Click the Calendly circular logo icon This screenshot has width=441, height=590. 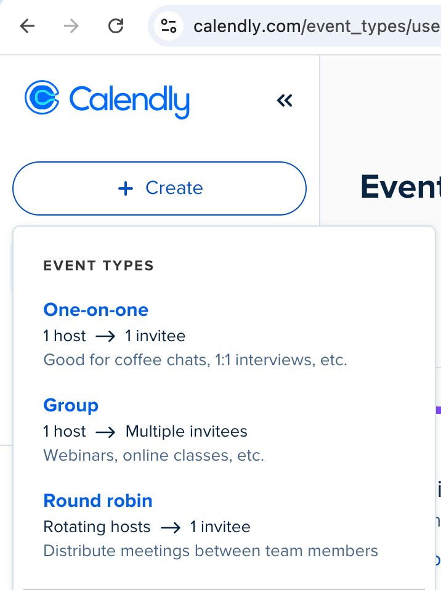(x=42, y=98)
